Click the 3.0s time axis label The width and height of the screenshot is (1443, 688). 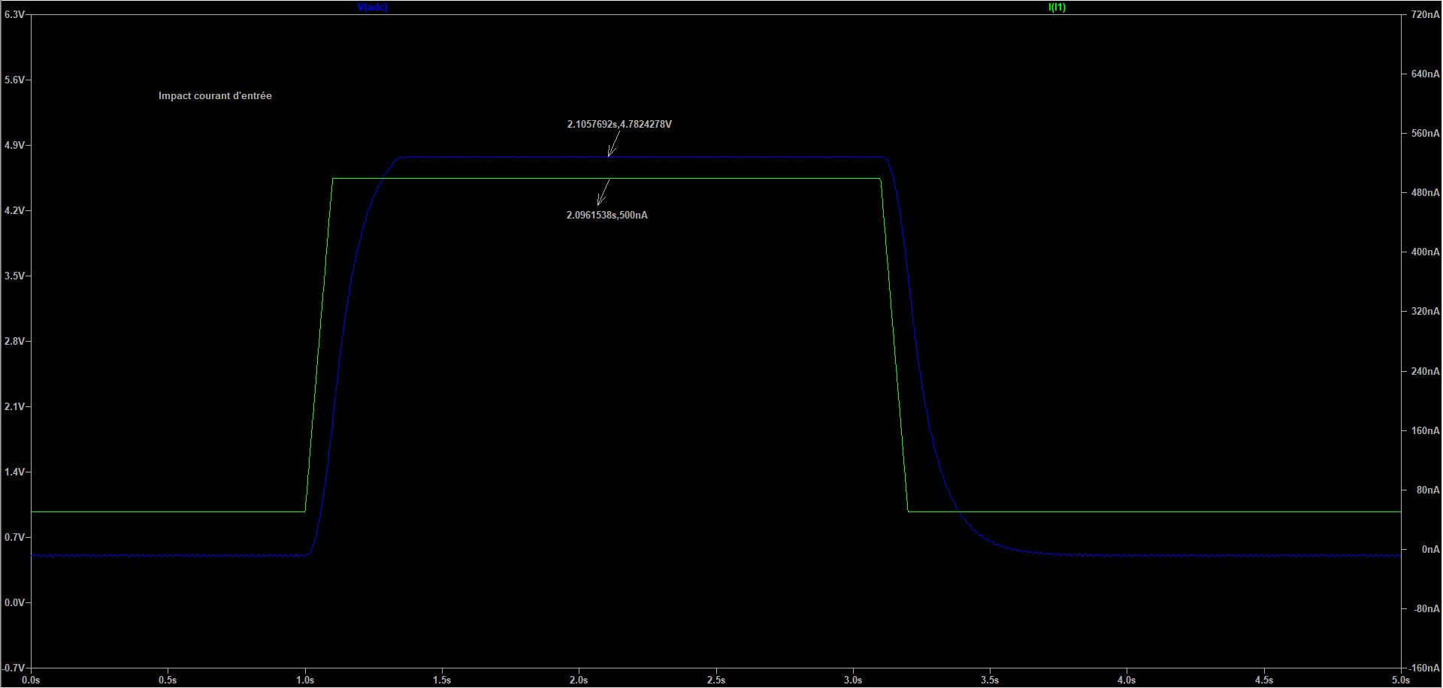(853, 680)
